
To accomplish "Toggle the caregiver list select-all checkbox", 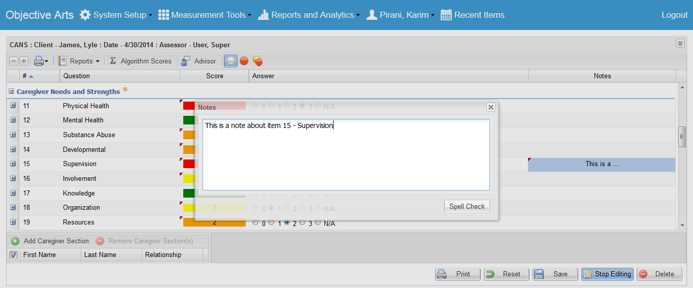I will click(14, 255).
